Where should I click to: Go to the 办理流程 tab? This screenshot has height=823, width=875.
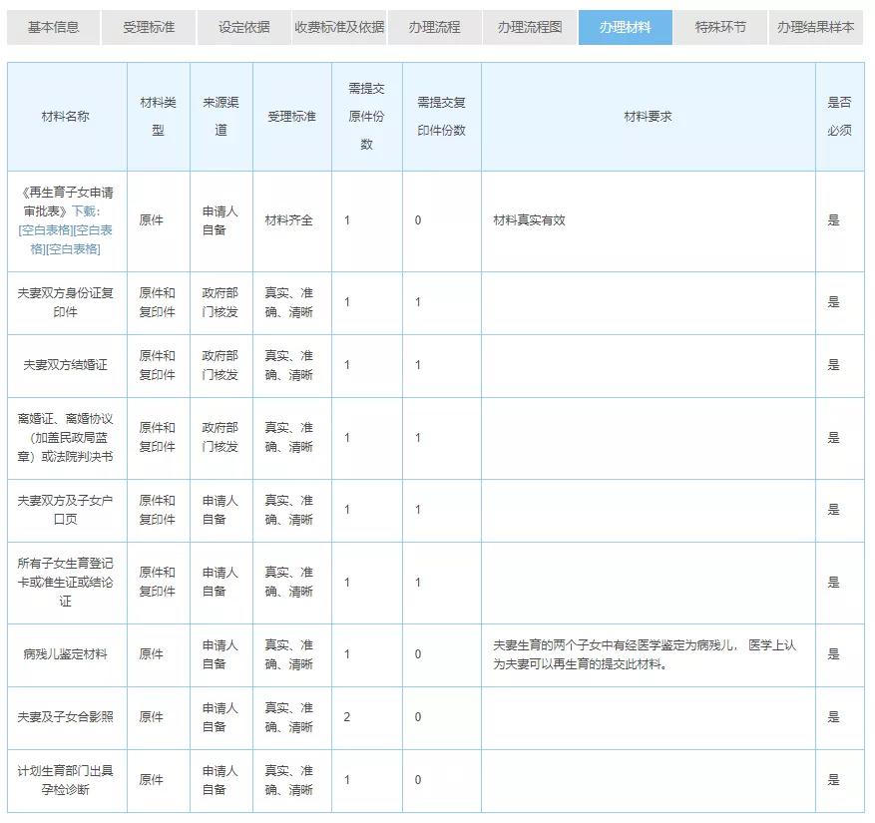434,27
